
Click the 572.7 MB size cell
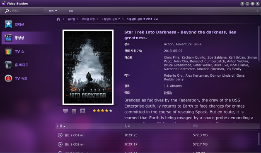click(200, 144)
